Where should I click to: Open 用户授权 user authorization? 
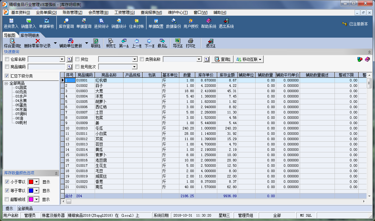tap(191, 24)
